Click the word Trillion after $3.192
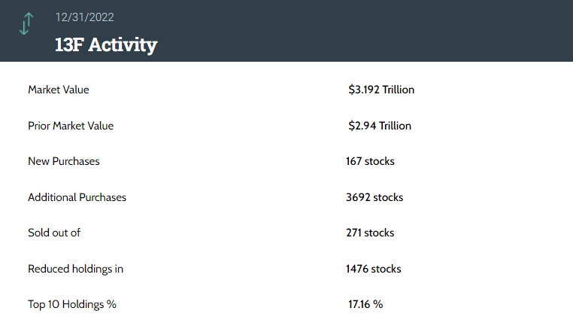The height and width of the screenshot is (320, 573). pos(399,90)
